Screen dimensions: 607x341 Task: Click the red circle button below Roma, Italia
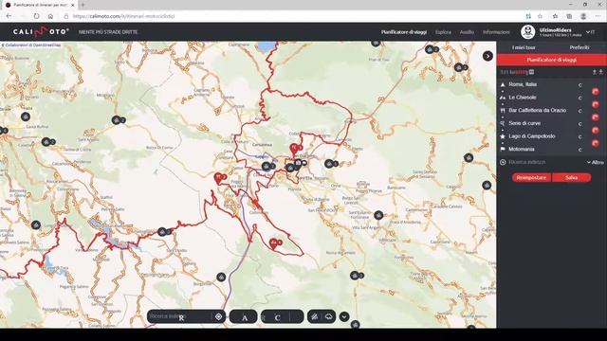(596, 92)
